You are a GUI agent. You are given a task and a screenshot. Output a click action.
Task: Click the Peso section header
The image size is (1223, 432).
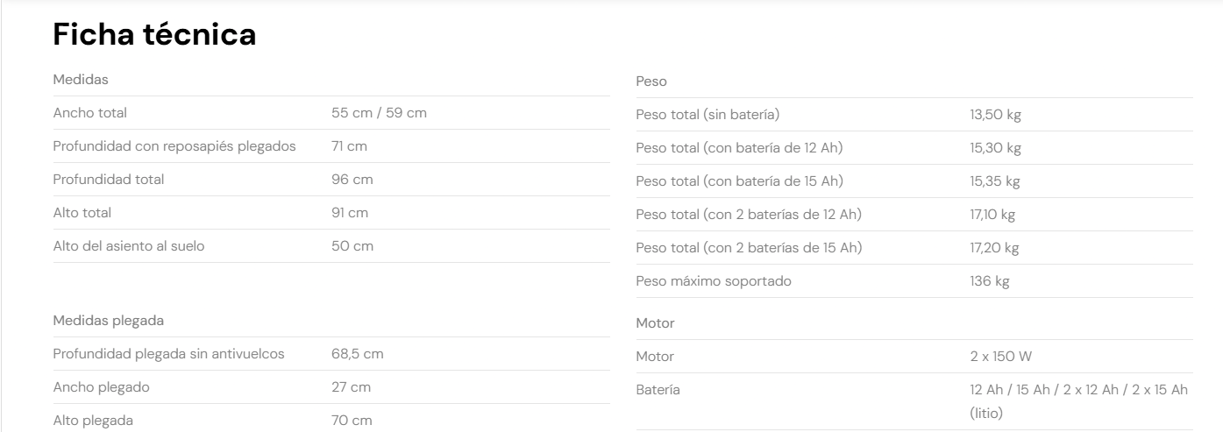(x=651, y=81)
